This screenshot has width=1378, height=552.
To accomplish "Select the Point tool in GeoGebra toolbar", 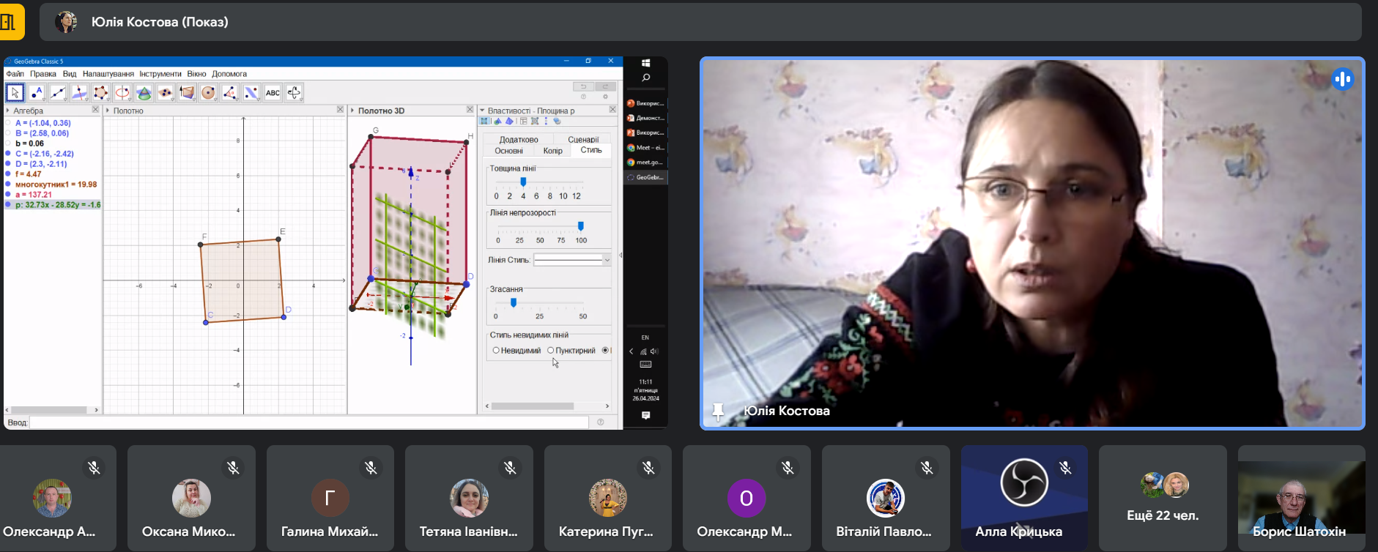I will [x=37, y=93].
